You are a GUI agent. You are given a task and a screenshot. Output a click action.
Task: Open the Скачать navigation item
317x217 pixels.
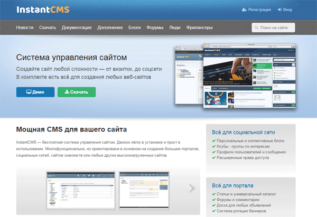tap(48, 27)
